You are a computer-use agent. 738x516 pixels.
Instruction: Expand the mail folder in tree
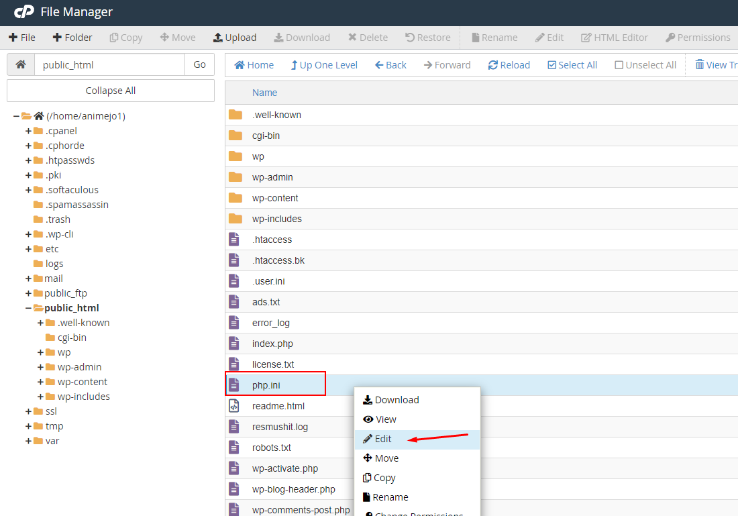28,278
